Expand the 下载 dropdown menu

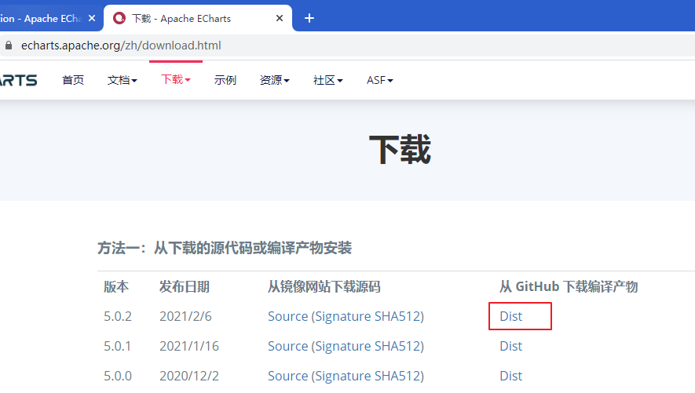[x=176, y=79]
